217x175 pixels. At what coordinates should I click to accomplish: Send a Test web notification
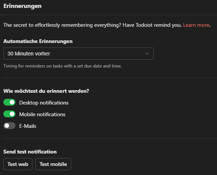[x=18, y=164]
